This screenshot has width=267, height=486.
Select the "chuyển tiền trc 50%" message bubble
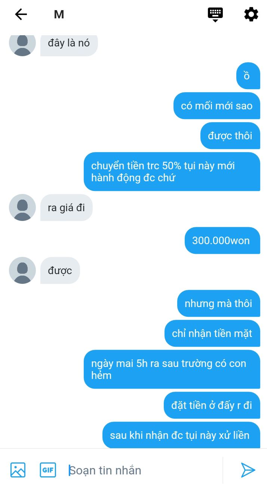[172, 171]
